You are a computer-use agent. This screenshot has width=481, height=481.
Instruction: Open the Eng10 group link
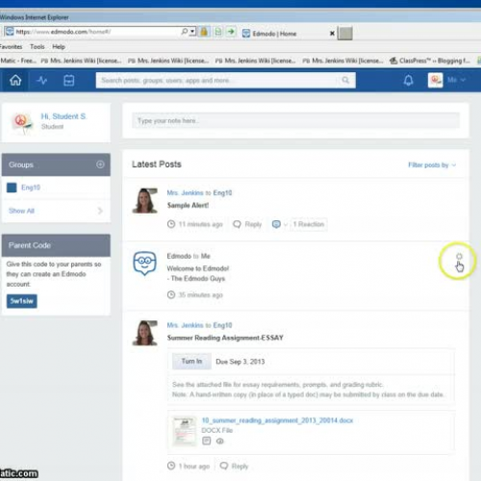click(31, 188)
